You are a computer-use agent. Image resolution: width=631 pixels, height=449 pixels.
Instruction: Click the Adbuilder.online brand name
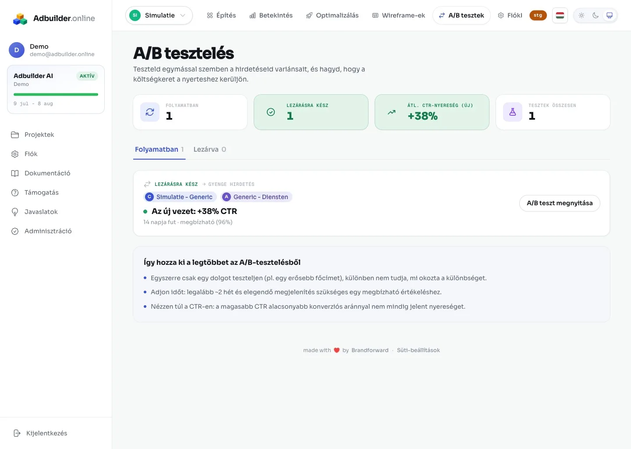(64, 18)
